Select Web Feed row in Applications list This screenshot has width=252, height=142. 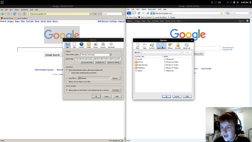pyautogui.click(x=163, y=68)
